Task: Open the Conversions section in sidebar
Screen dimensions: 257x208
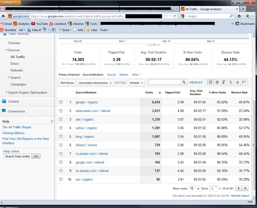Action: tap(16, 111)
